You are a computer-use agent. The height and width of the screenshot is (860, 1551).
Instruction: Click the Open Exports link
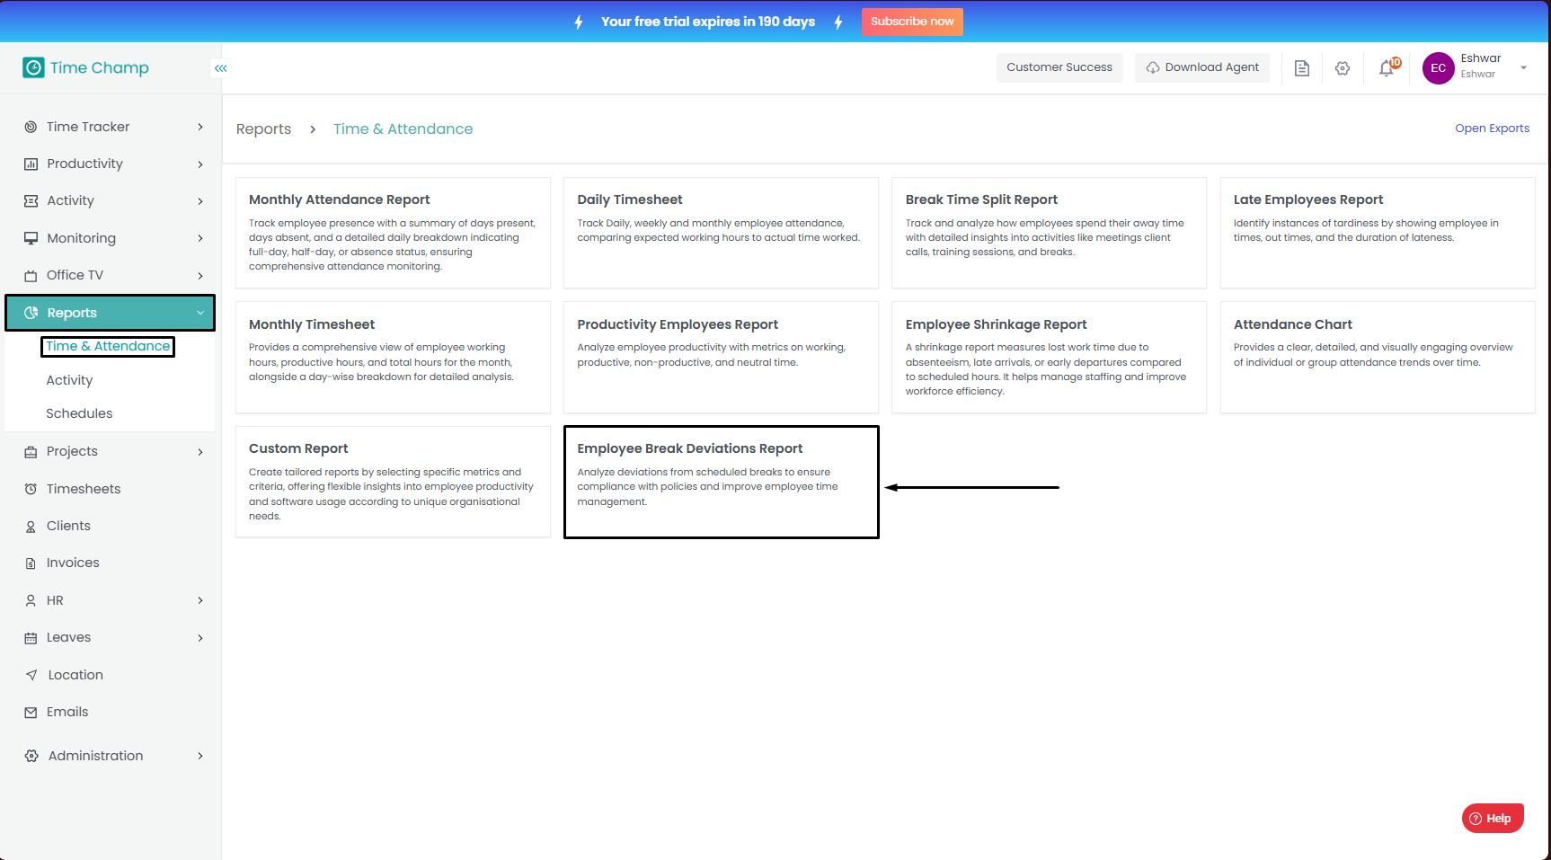point(1492,129)
